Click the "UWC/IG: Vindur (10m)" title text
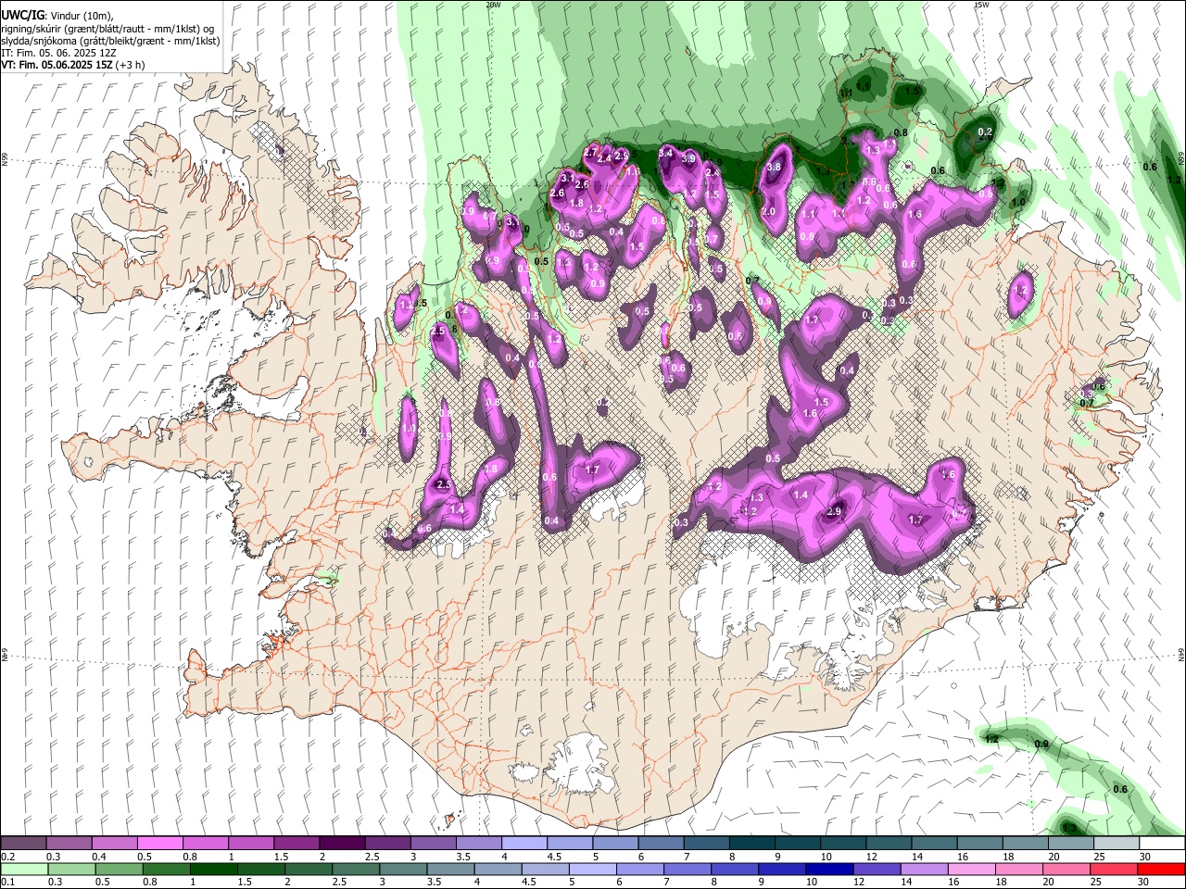Image resolution: width=1186 pixels, height=889 pixels. (57, 15)
